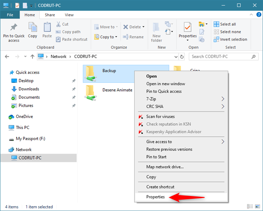The image size is (263, 211).
Task: Expand the 7-Zip submenu
Action: (x=181, y=99)
